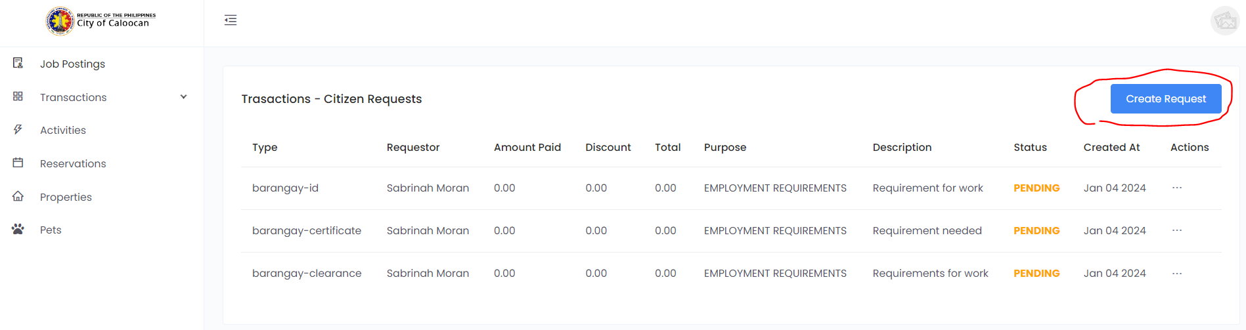
Task: Open actions menu for barangay-id row
Action: [x=1176, y=188]
